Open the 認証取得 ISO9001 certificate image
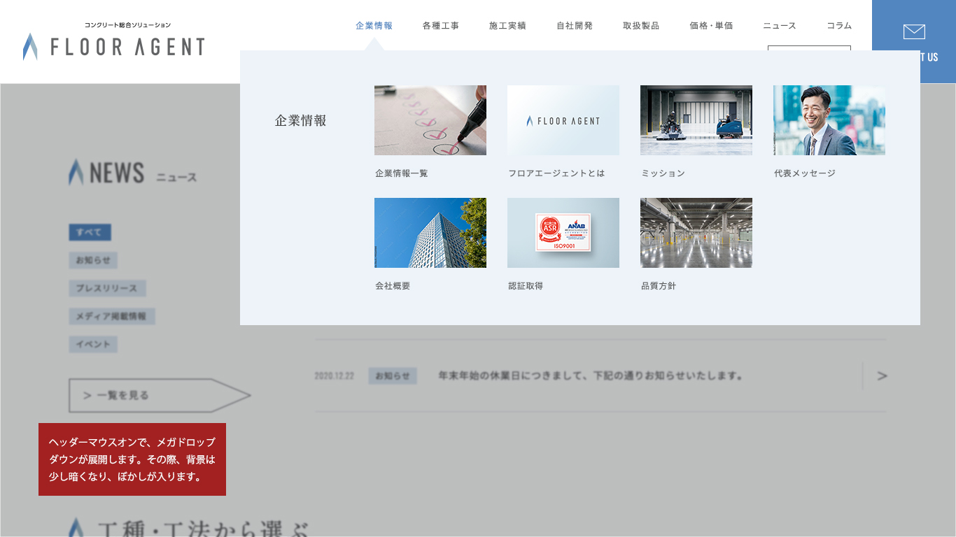The image size is (956, 537). coord(563,233)
